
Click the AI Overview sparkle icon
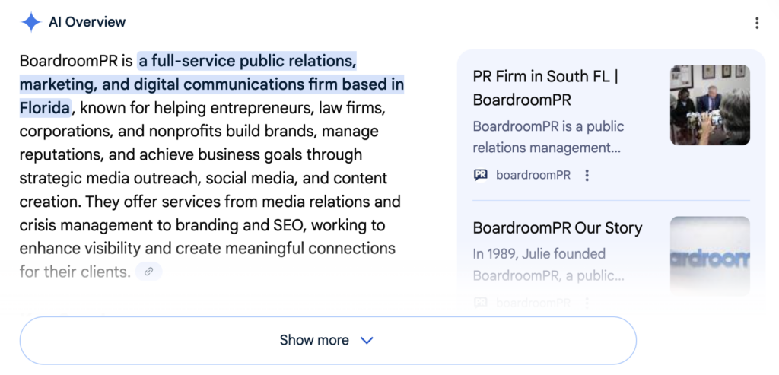pyautogui.click(x=30, y=22)
